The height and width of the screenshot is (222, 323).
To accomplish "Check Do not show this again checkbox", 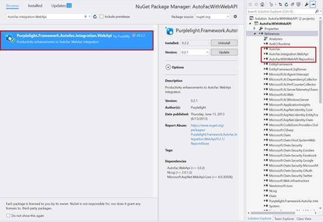I will coord(8,216).
